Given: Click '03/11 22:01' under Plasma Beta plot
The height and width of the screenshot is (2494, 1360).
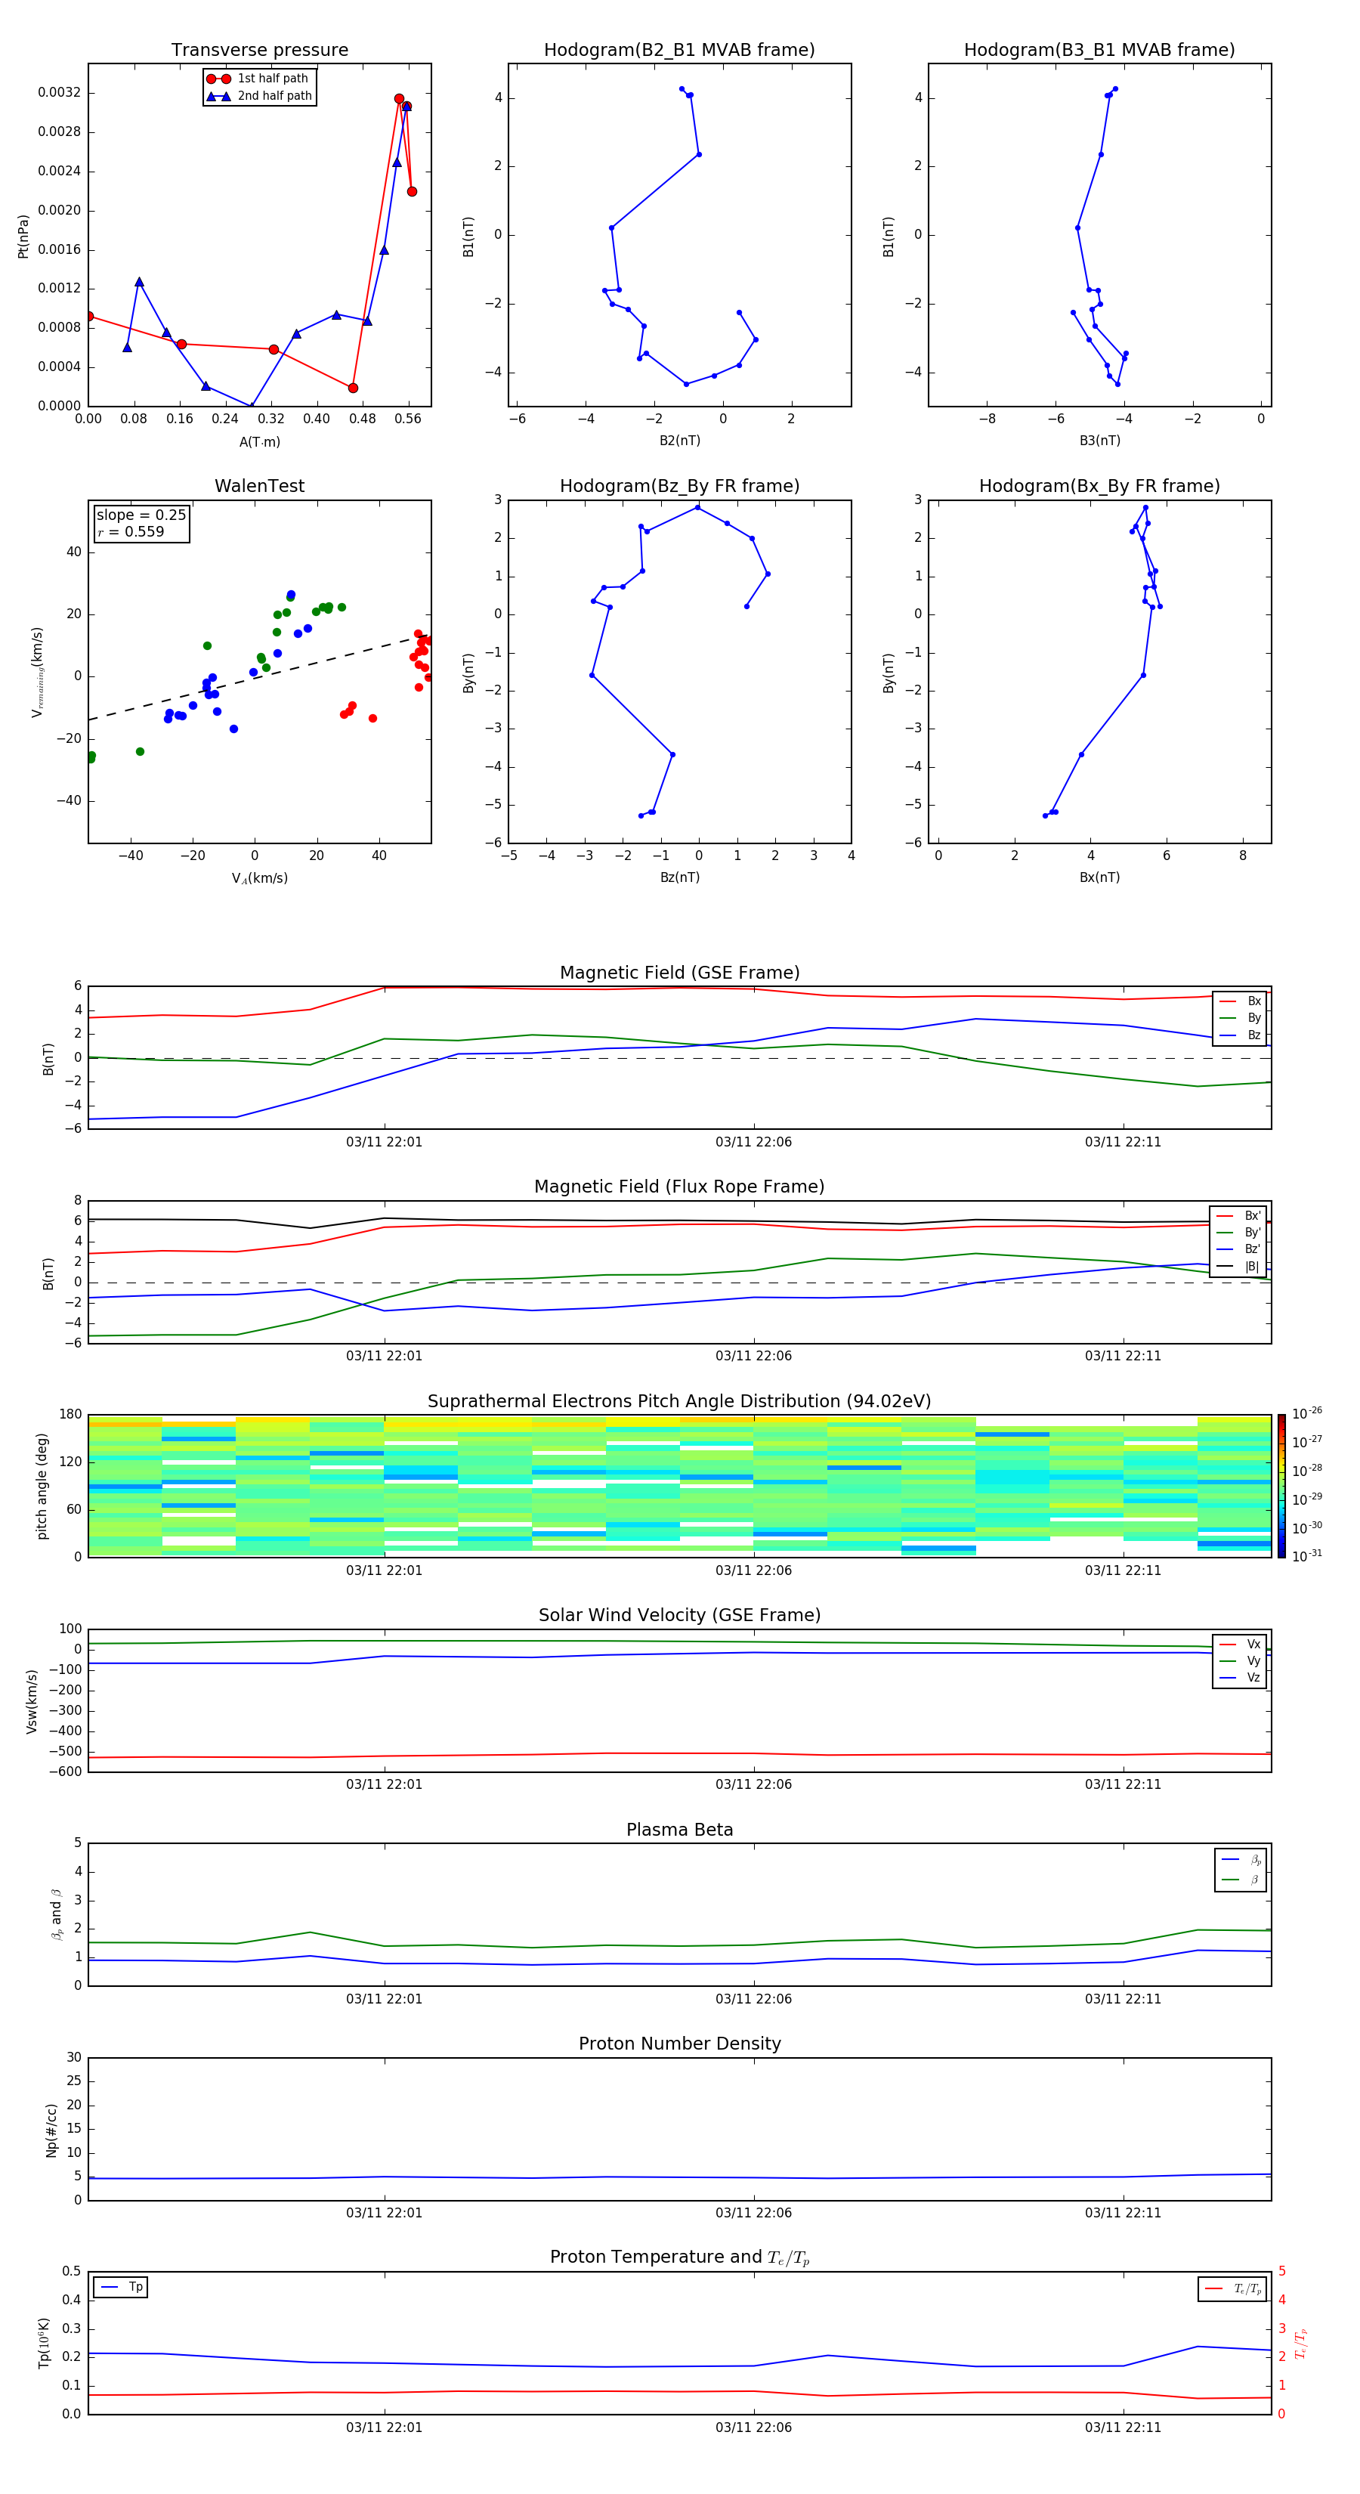Looking at the screenshot, I should click(x=385, y=1999).
